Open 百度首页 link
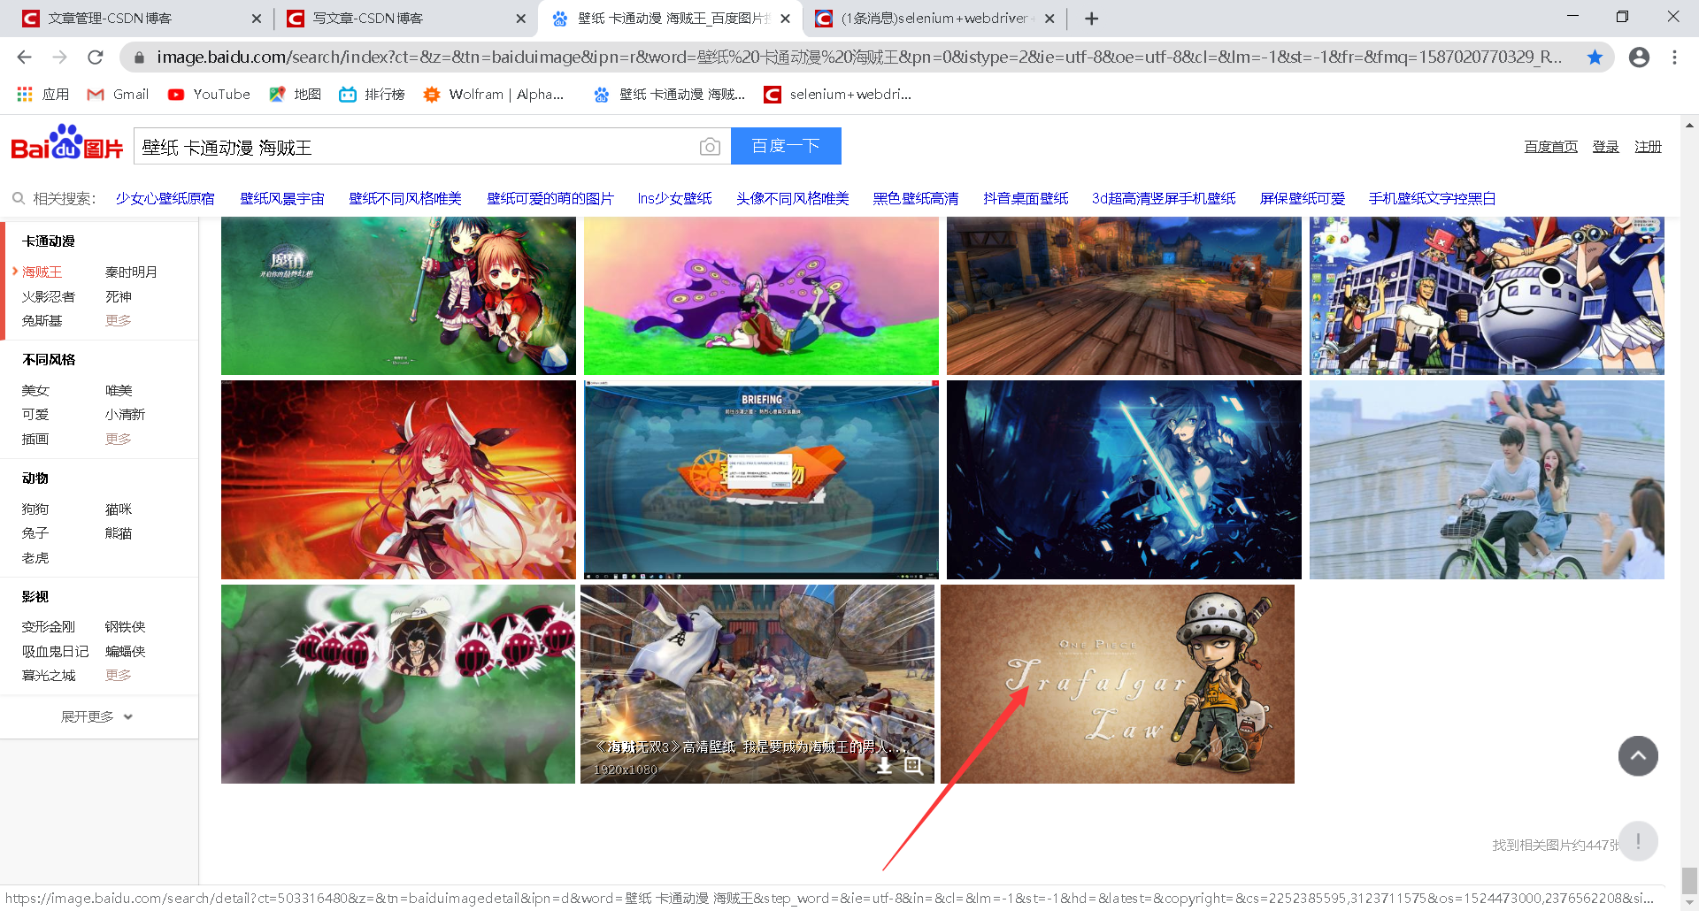This screenshot has width=1699, height=911. click(1550, 147)
